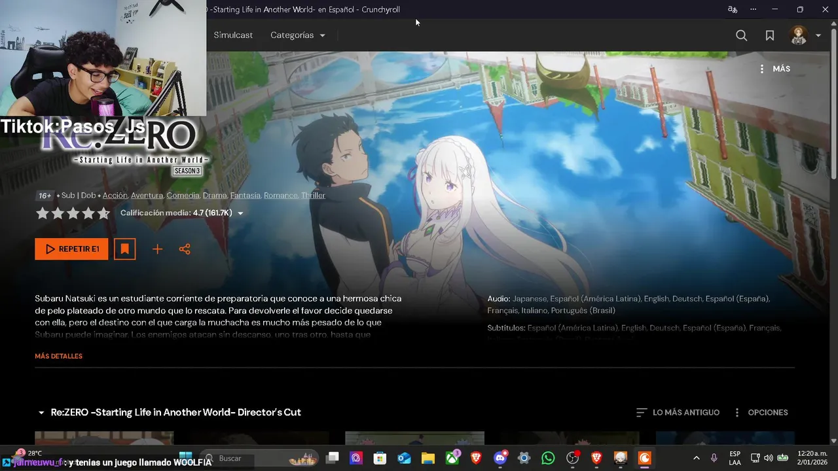This screenshot has height=471, width=838.
Task: Click the share icon
Action: (x=185, y=249)
